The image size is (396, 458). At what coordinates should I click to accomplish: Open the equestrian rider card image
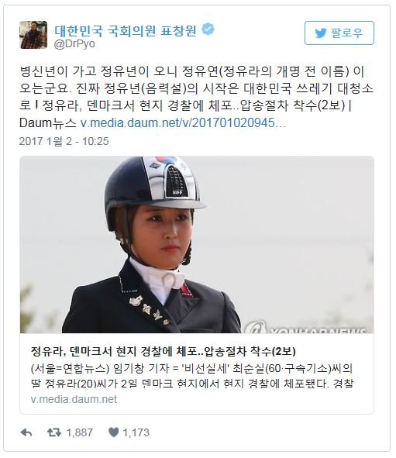pos(197,245)
